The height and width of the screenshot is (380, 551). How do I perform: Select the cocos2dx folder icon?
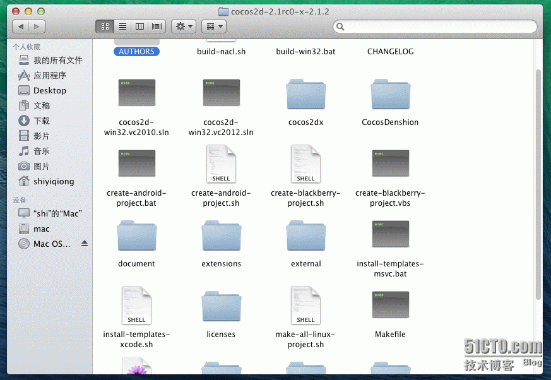tap(305, 94)
